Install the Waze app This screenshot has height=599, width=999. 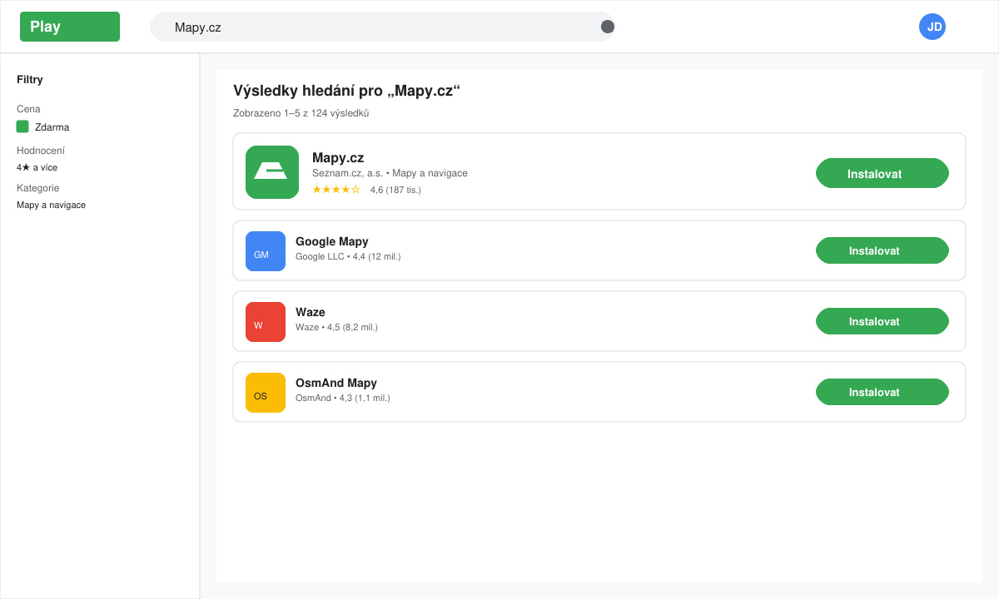(x=882, y=321)
